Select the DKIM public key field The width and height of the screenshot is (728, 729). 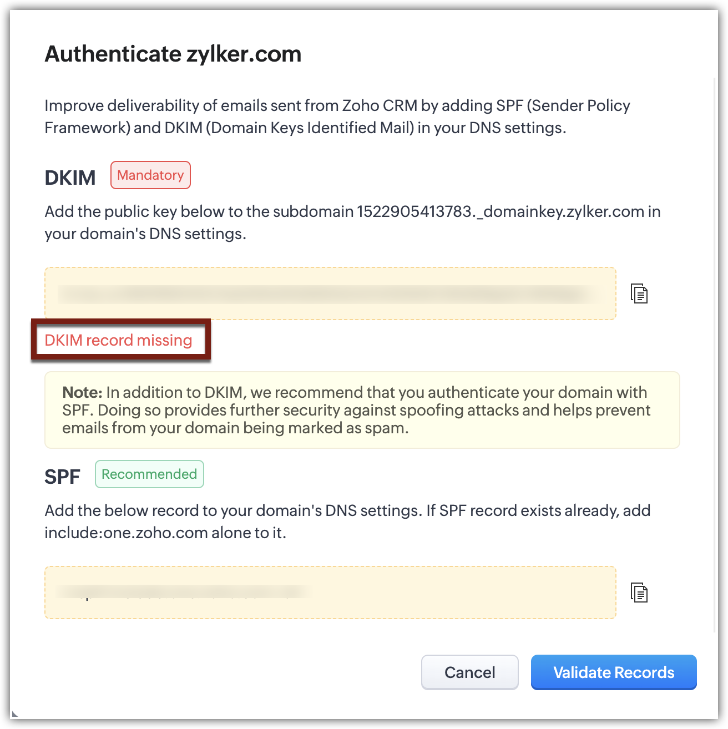coord(330,293)
